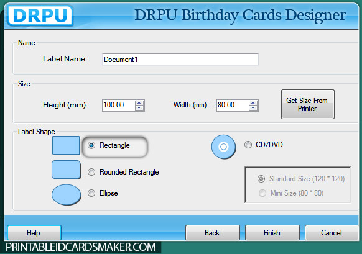The width and height of the screenshot is (362, 254).
Task: Decrease Width value with down arrow
Action: (x=253, y=108)
